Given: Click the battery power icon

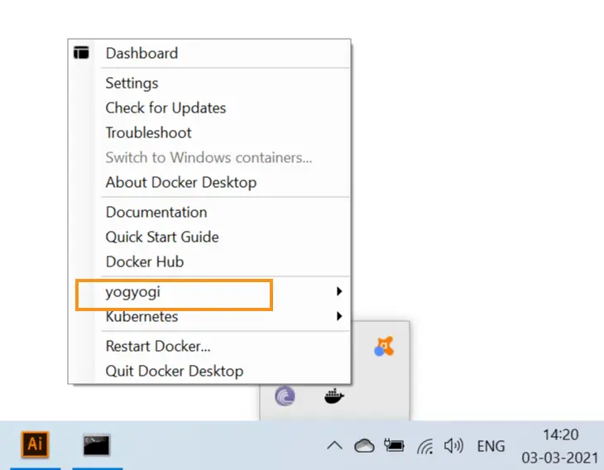Looking at the screenshot, I should tap(395, 445).
